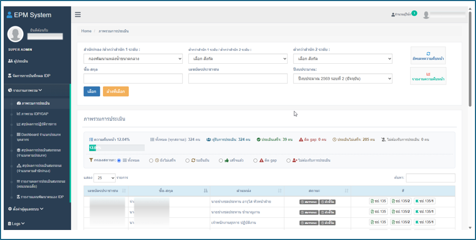This screenshot has height=240, width=476.
Task: Click ตัวชี้วัด badge in หัวหน้าฝ่าย row
Action: point(327,202)
